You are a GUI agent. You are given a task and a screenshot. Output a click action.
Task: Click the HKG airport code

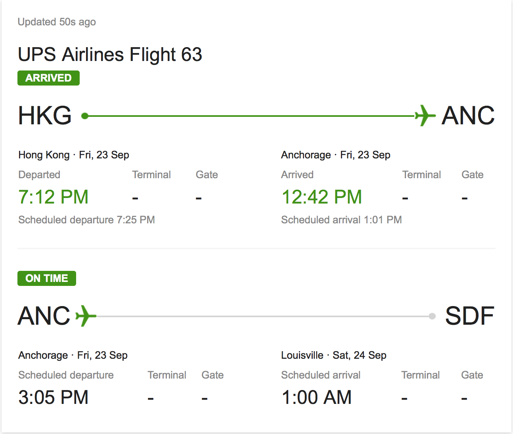tap(45, 116)
